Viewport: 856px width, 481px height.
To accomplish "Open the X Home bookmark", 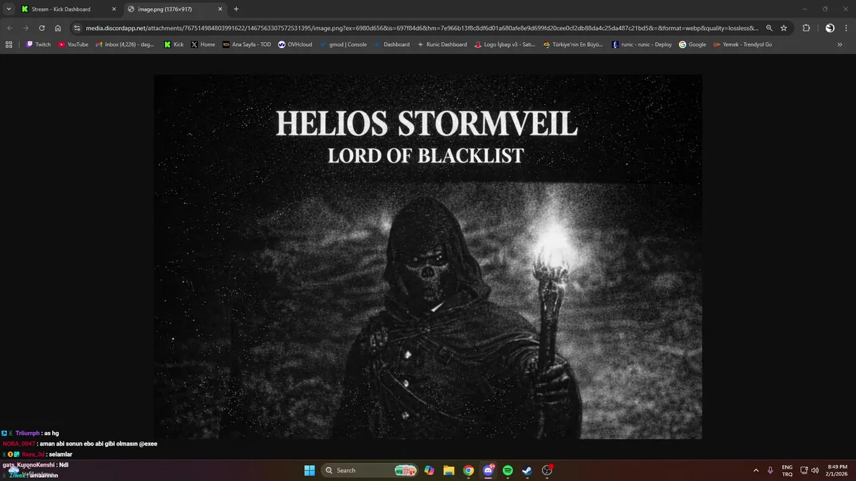I will coord(203,45).
